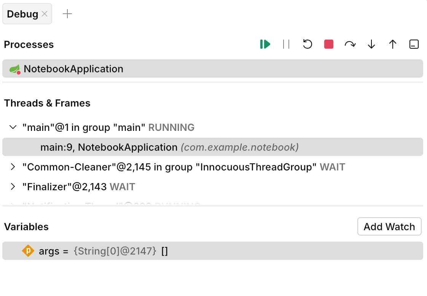Resume the paused program execution

click(x=265, y=44)
